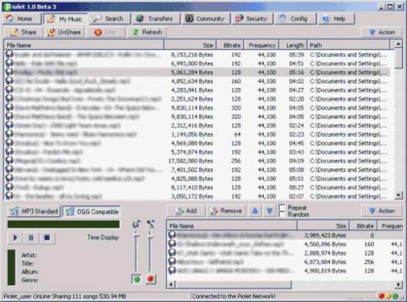Click headphone icon of 7,401,502 Bytes row

click(x=10, y=169)
